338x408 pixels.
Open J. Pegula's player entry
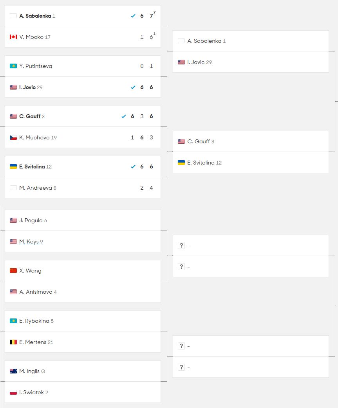[32, 220]
